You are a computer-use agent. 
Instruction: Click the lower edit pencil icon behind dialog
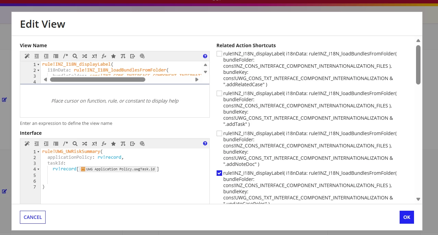4,191
